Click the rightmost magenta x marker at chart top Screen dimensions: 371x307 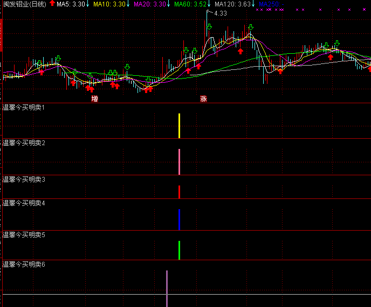pyautogui.click(x=364, y=10)
